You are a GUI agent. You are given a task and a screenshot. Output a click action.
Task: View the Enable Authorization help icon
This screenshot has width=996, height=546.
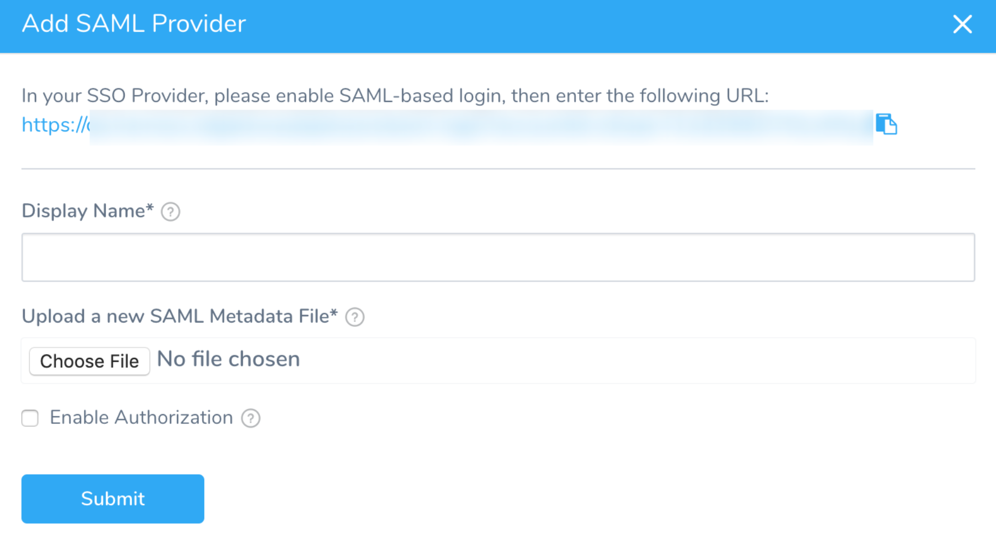point(251,418)
